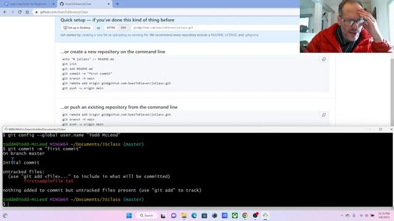Open the network Wi-Fi tray icon
Screen dimensions: 394x221
coord(361,215)
